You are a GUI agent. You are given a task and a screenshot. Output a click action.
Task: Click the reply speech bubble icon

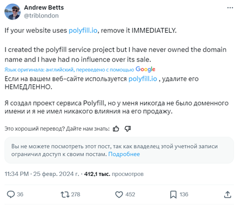pos(11,194)
